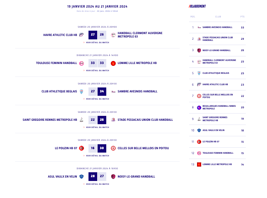Click Lomme Lille Metropole logo in match row
This screenshot has width=267, height=198.
pos(113,63)
